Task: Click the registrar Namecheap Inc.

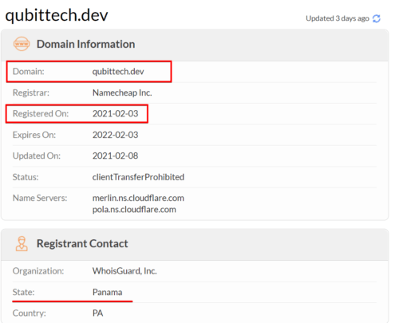Action: pos(122,93)
